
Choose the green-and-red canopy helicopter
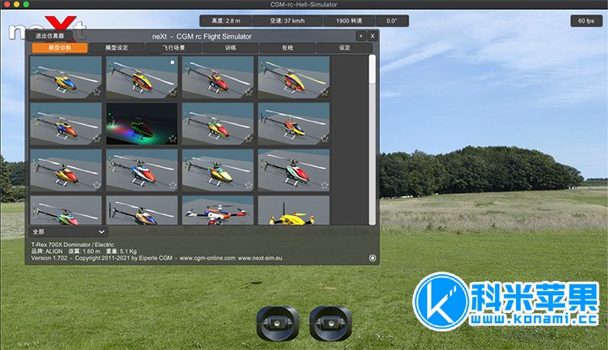tap(218, 124)
